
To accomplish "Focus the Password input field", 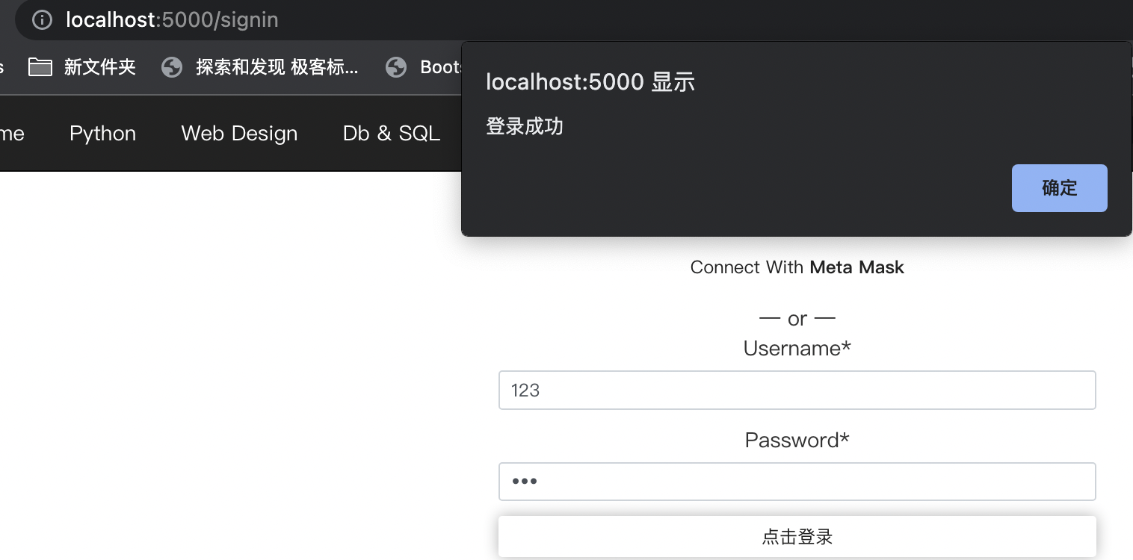I will click(797, 482).
